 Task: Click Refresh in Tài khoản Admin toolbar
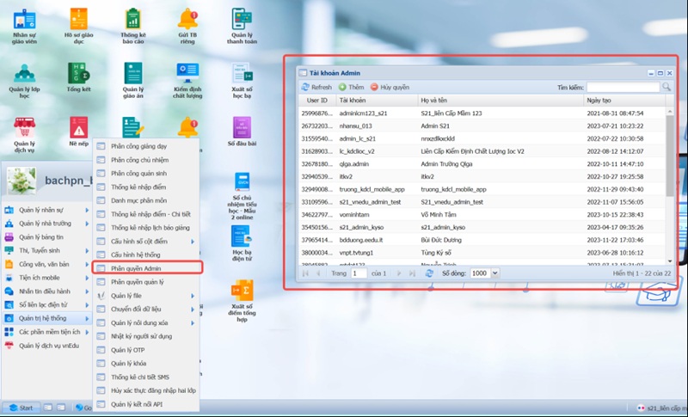316,87
